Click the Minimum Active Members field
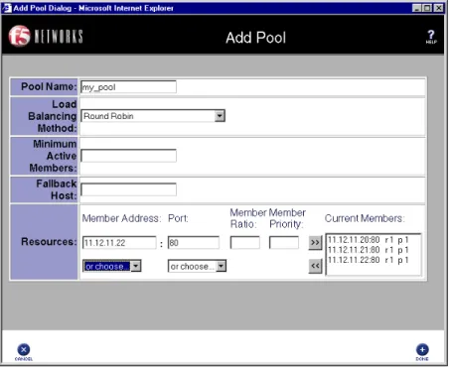This screenshot has width=450, height=367. click(x=128, y=156)
